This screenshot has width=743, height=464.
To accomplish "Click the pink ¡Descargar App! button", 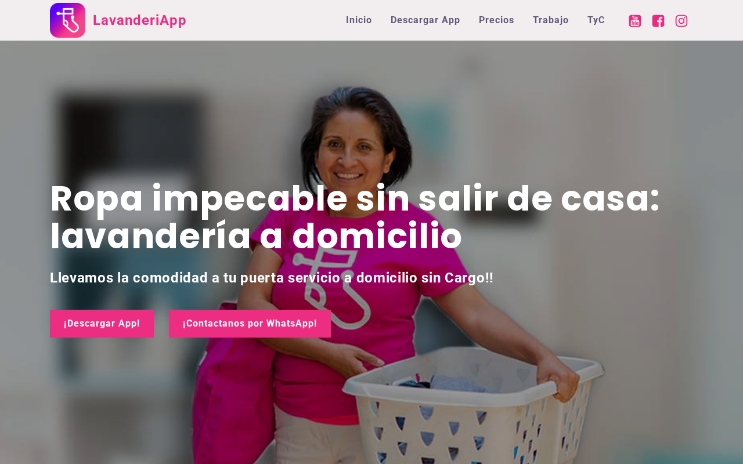I will coord(102,324).
